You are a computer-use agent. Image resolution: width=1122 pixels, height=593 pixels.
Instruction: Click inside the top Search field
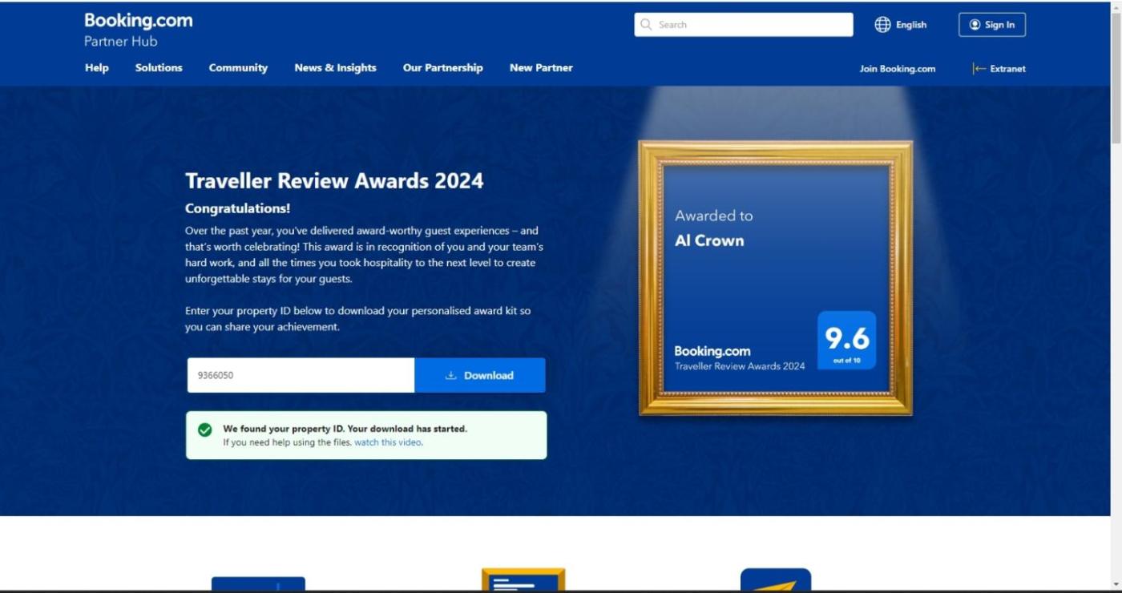tap(752, 25)
